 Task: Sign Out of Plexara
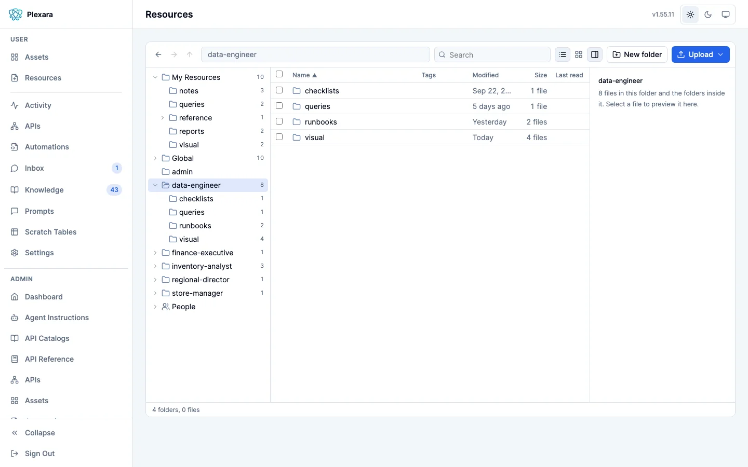(66, 454)
